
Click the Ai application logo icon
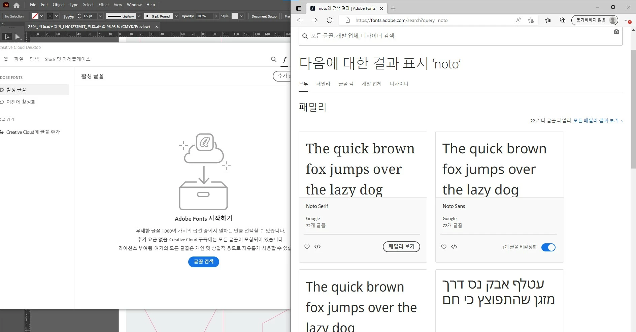(x=6, y=5)
